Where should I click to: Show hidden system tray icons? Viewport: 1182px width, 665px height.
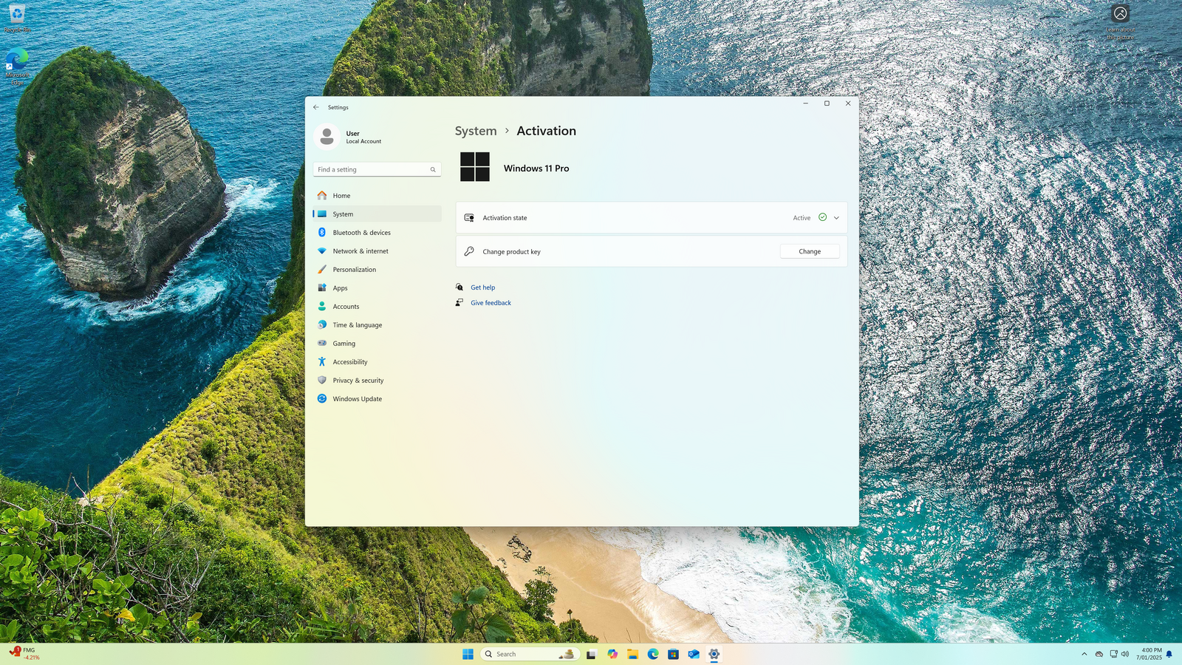click(1084, 655)
